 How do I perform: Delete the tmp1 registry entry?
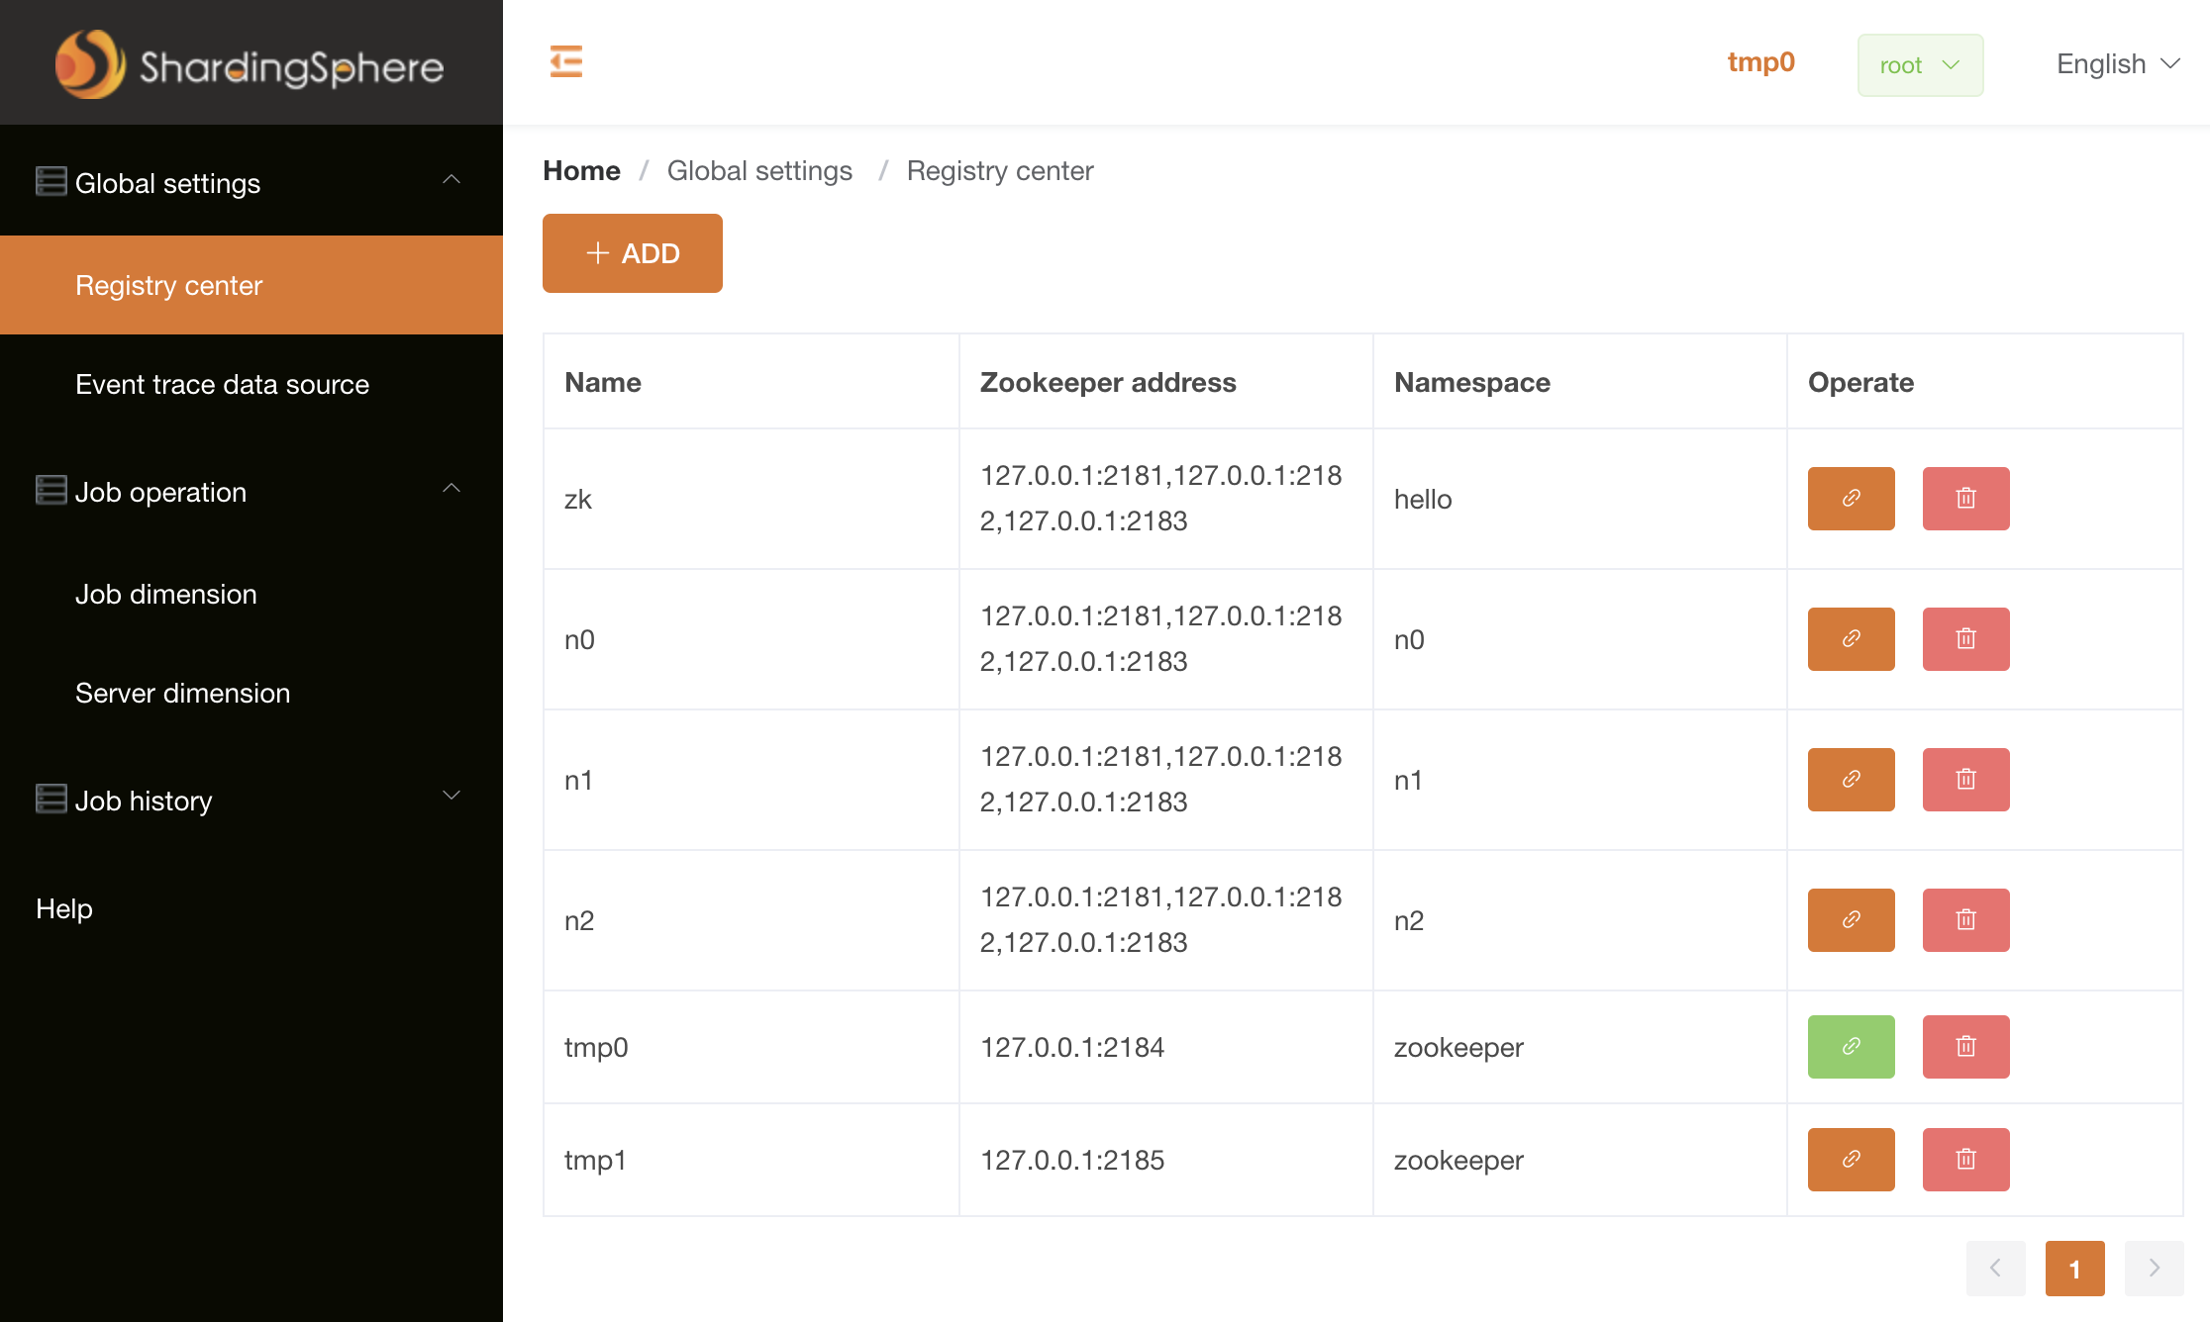click(1965, 1160)
